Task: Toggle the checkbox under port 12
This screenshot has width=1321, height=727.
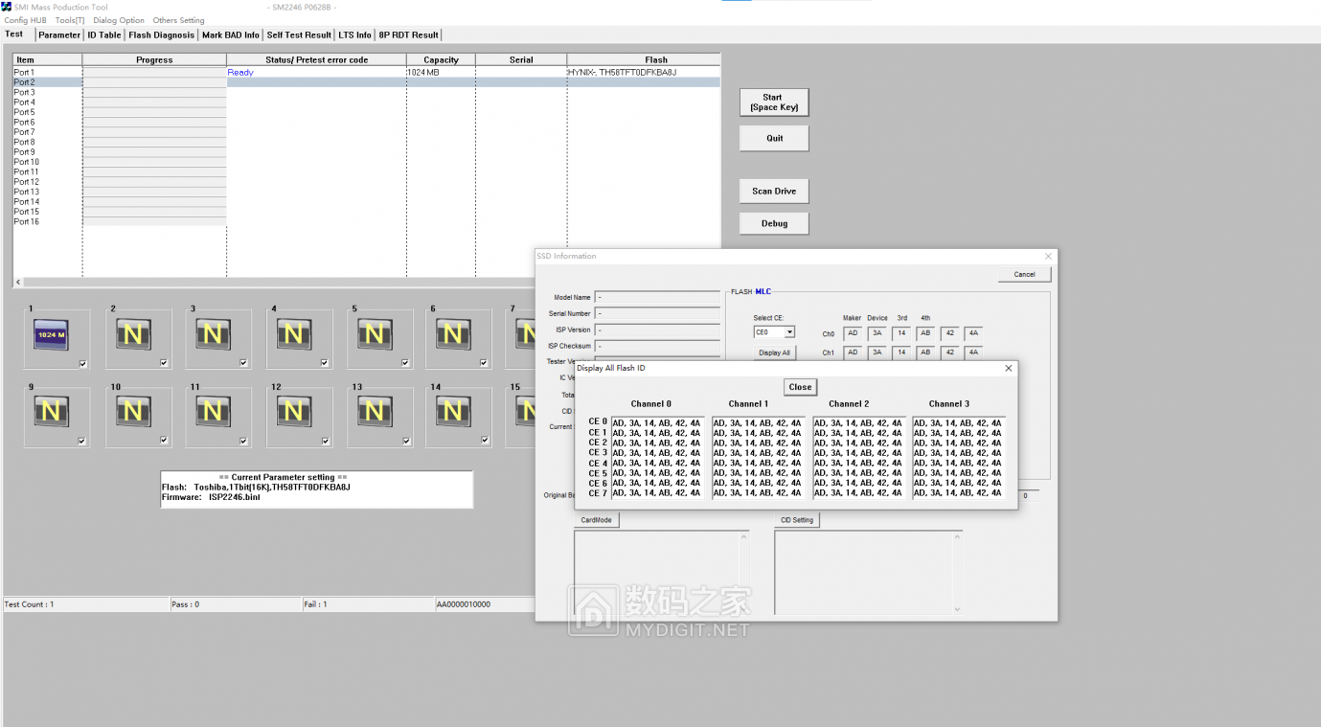Action: (324, 441)
